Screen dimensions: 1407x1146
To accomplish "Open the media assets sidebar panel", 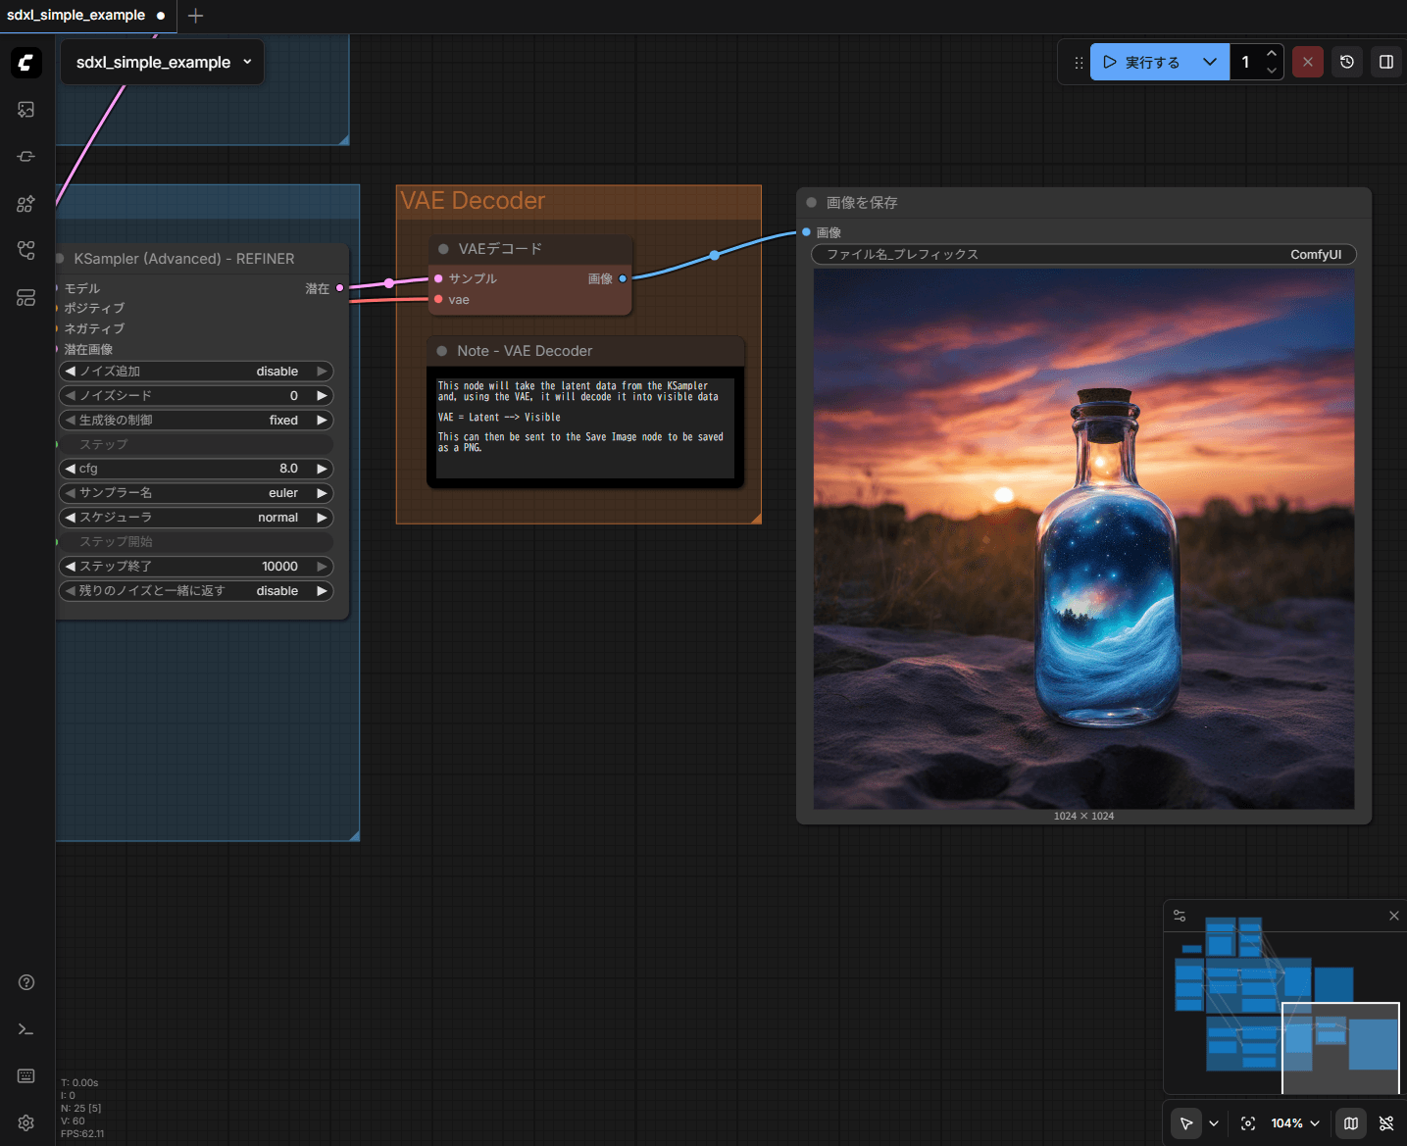I will pyautogui.click(x=26, y=110).
